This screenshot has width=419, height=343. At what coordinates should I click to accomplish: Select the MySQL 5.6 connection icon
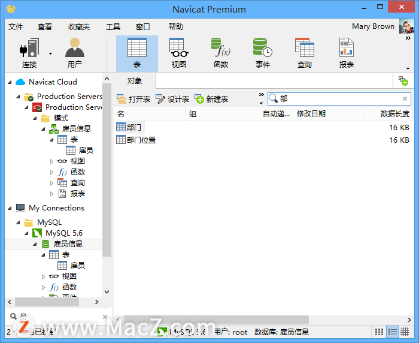tap(37, 233)
